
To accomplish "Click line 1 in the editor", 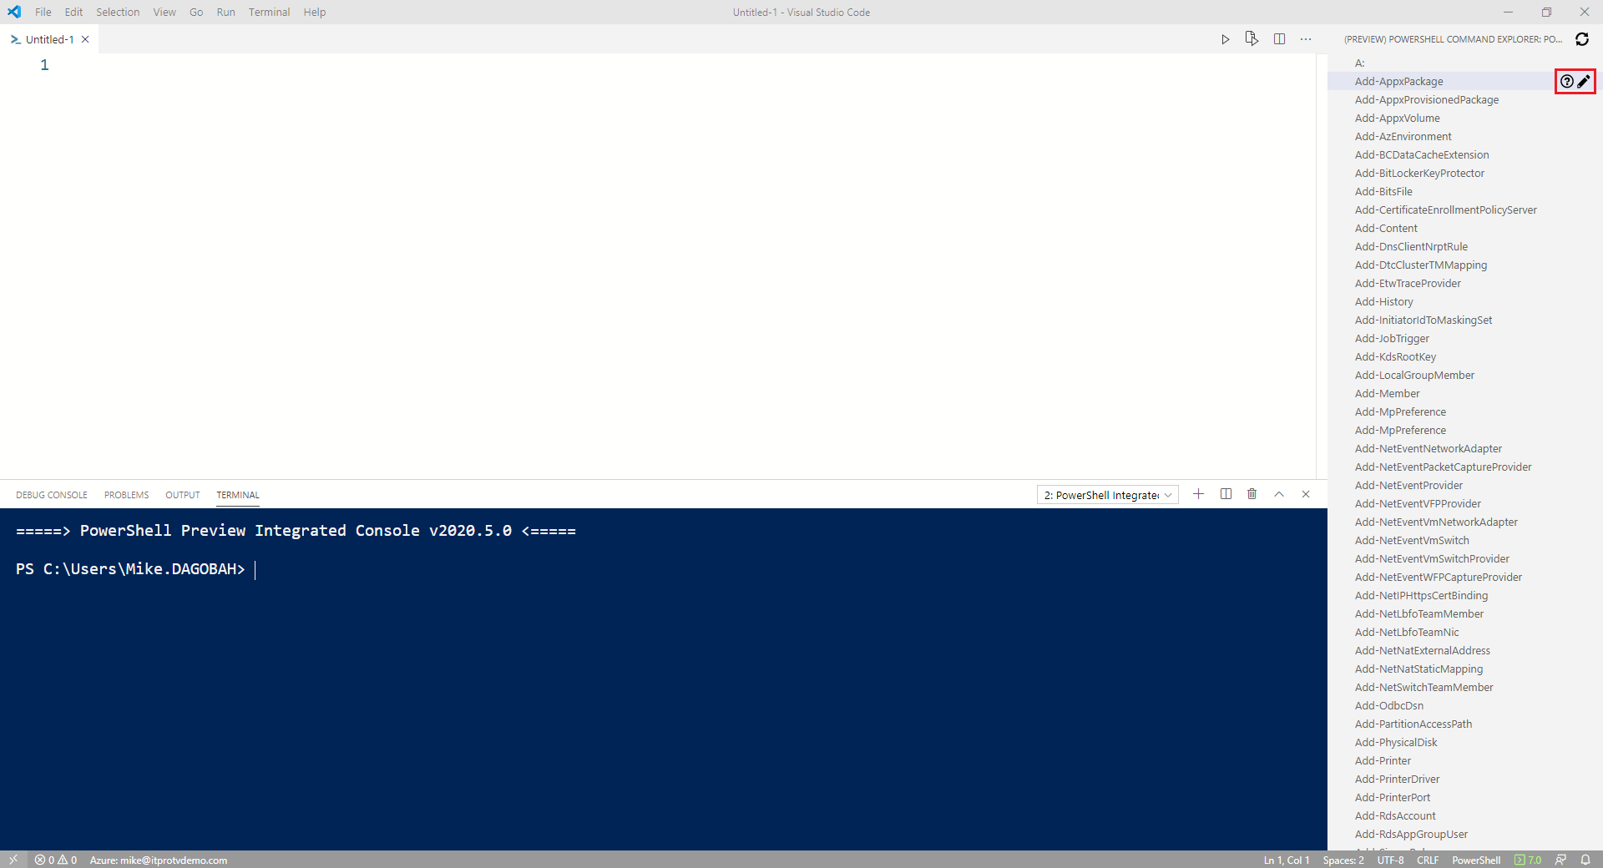I will click(x=685, y=65).
